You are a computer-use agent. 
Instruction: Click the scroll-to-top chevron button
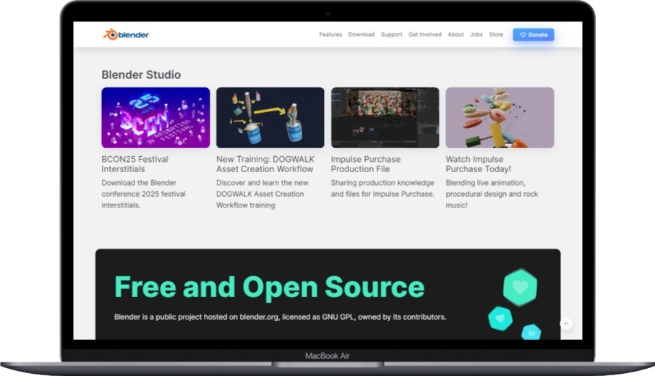coord(566,323)
